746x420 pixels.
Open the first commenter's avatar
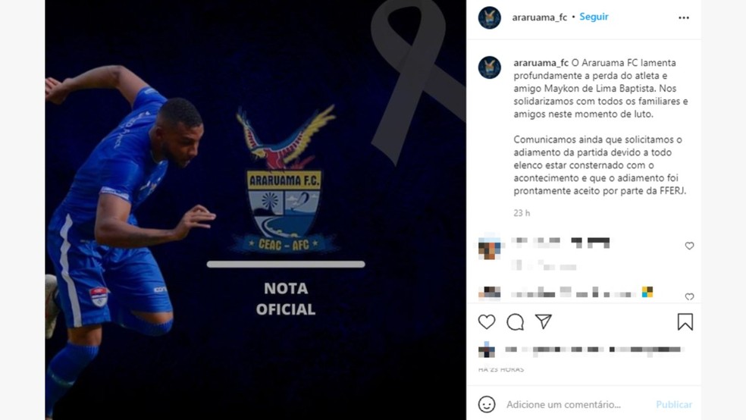point(490,247)
